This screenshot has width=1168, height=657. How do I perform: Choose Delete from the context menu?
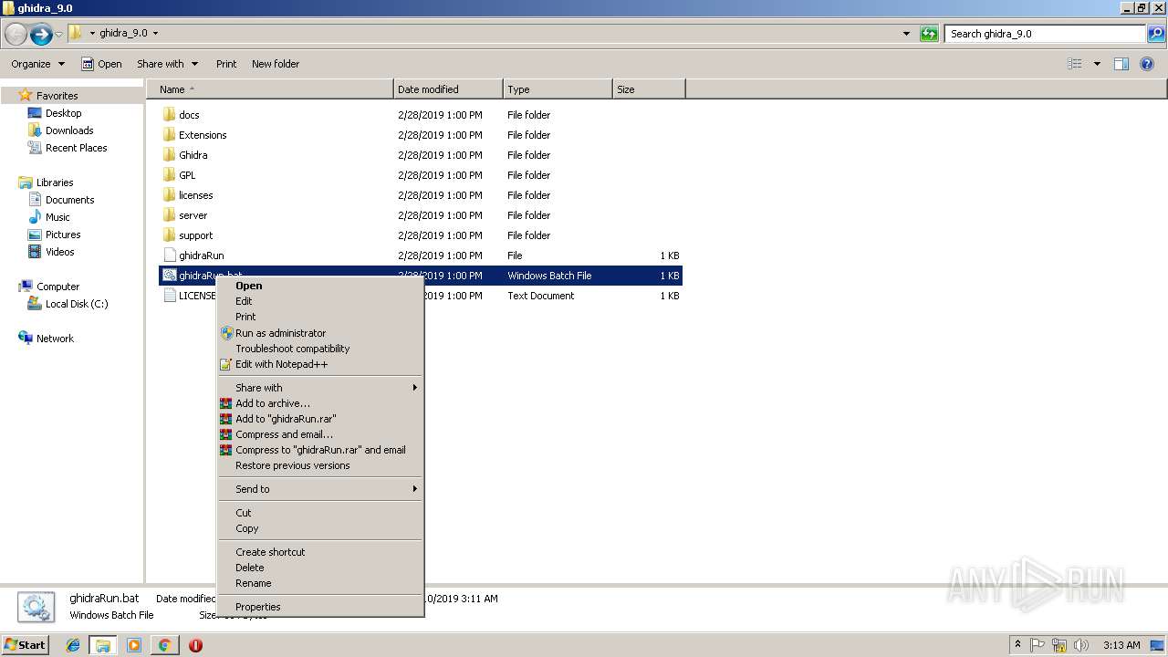250,568
